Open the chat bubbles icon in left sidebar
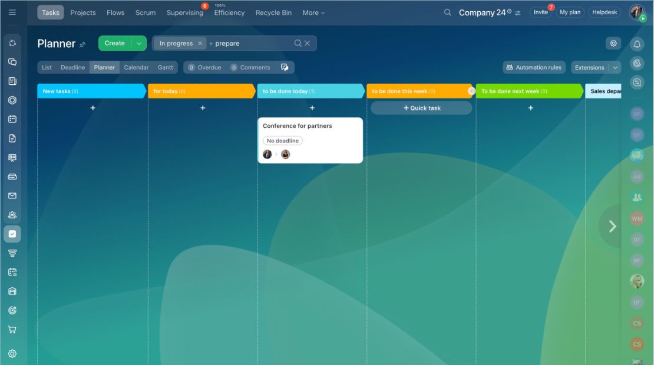The height and width of the screenshot is (365, 654). pyautogui.click(x=12, y=62)
